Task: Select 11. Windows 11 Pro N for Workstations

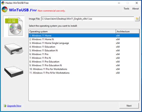Action: [x=84, y=73]
